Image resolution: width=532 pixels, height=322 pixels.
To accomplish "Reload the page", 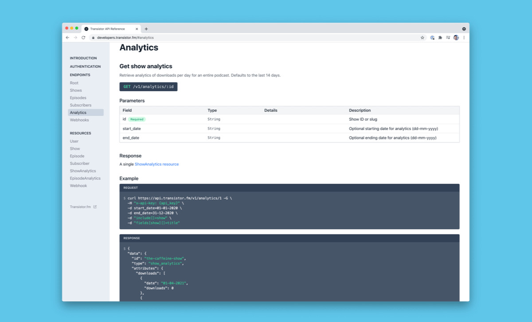I will click(x=83, y=38).
